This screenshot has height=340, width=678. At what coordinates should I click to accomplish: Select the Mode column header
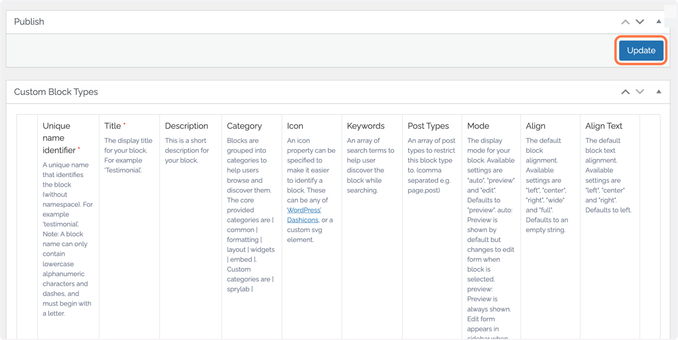tap(478, 126)
